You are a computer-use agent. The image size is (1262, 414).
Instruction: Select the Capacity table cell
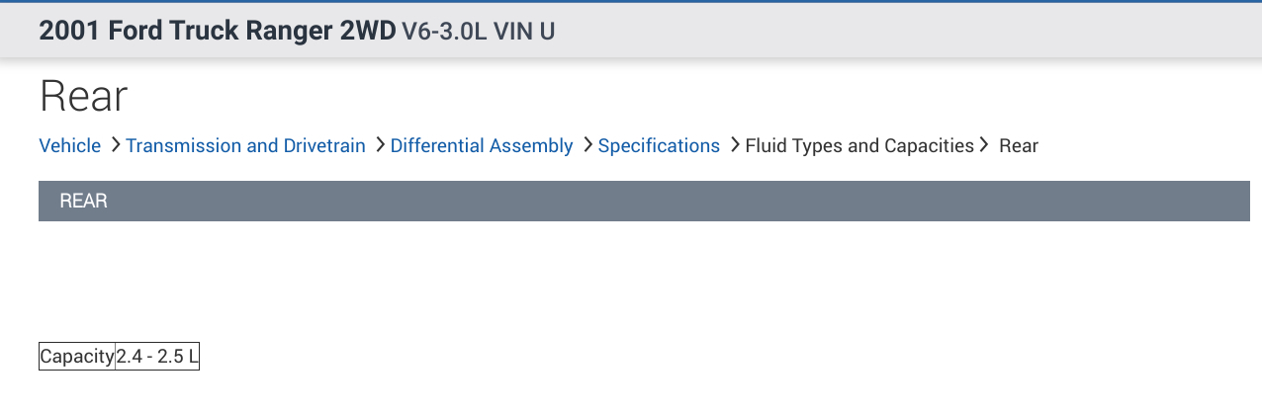[77, 357]
